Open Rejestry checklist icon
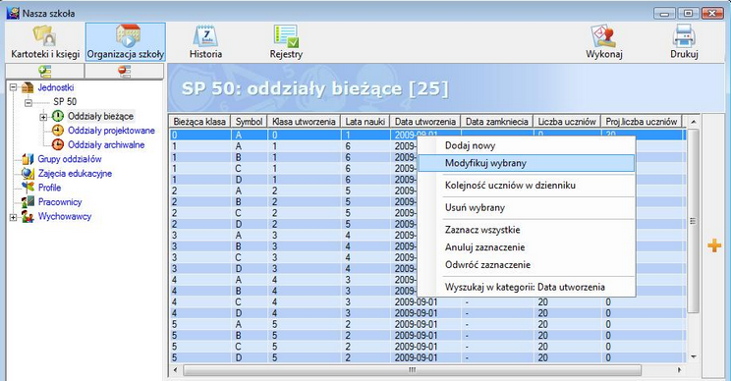 coord(286,36)
